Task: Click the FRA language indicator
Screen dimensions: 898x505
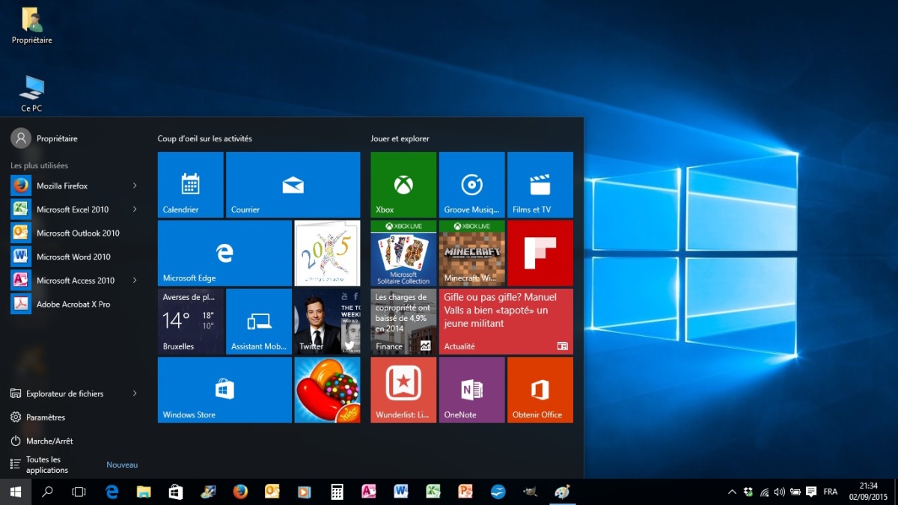Action: 831,492
